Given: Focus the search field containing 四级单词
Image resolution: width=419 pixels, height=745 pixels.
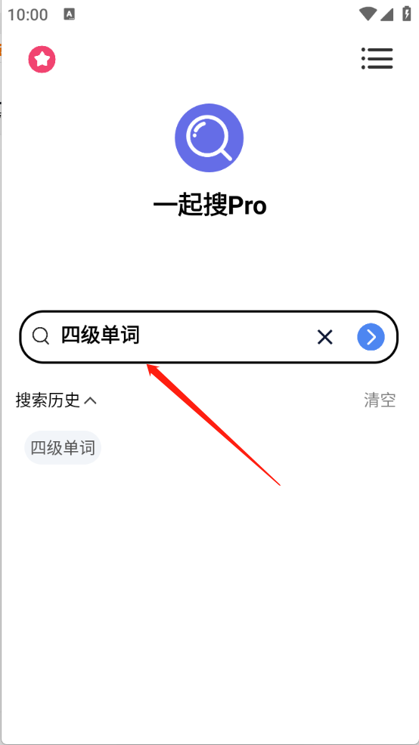Looking at the screenshot, I should click(209, 337).
